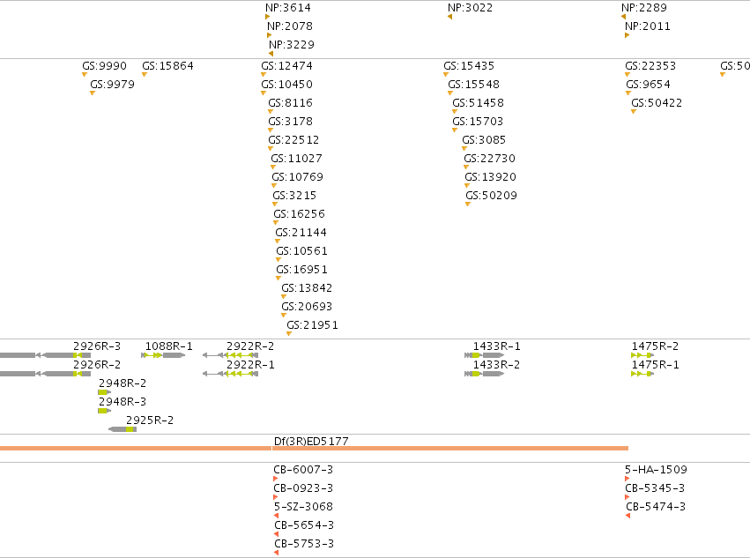Select the GS:9654 insertion label

[648, 85]
